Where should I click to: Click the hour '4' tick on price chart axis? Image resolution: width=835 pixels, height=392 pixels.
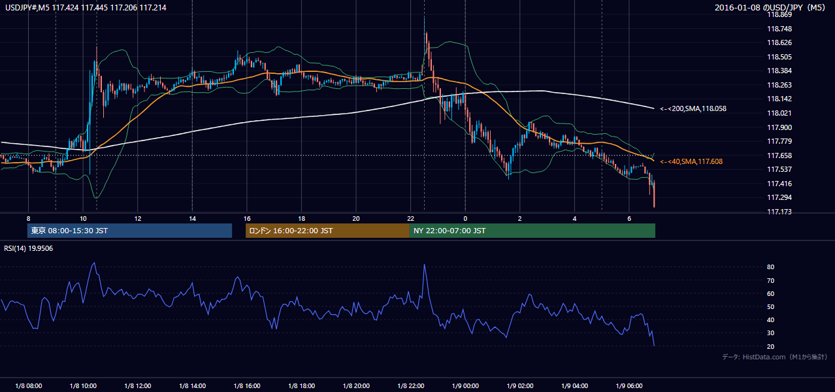[x=574, y=218]
